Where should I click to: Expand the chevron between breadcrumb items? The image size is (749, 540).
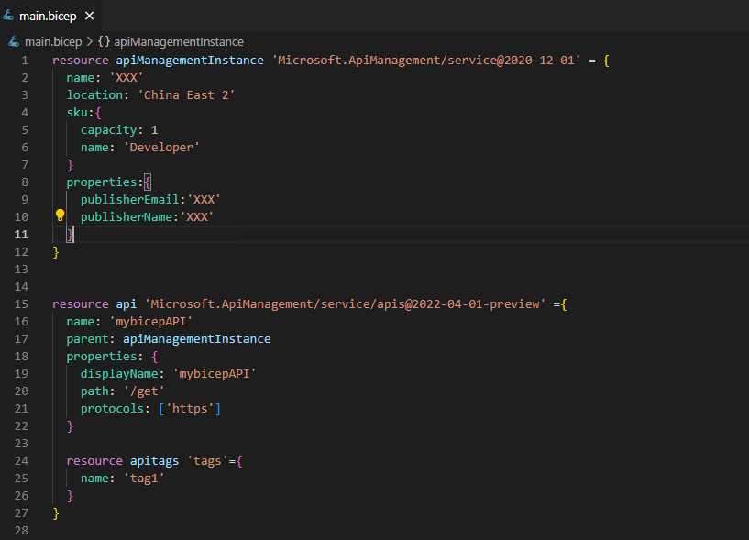92,41
